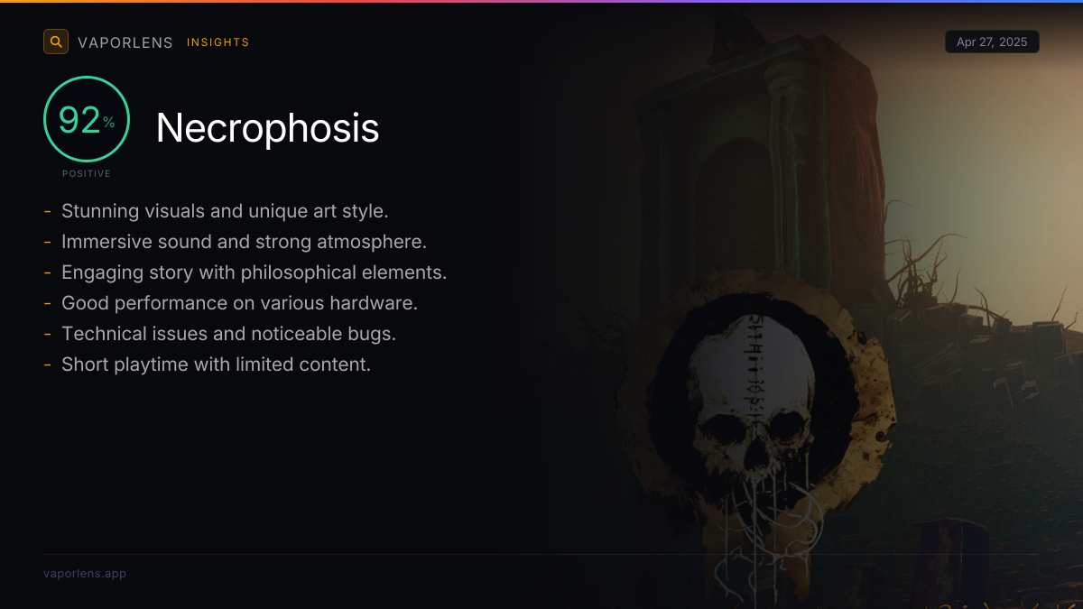This screenshot has width=1083, height=609.
Task: Click the percent symbol in score
Action: tap(109, 123)
